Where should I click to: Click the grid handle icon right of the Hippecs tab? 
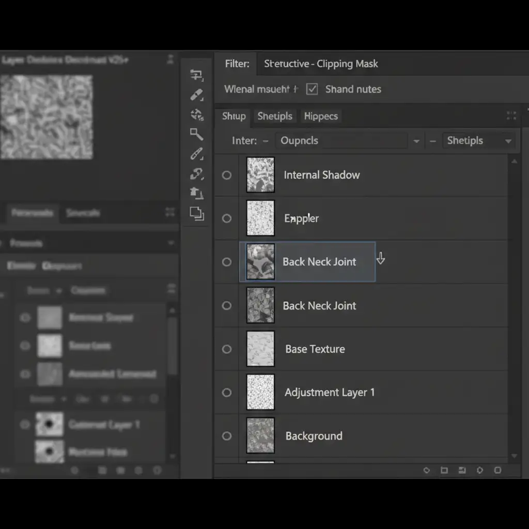511,116
